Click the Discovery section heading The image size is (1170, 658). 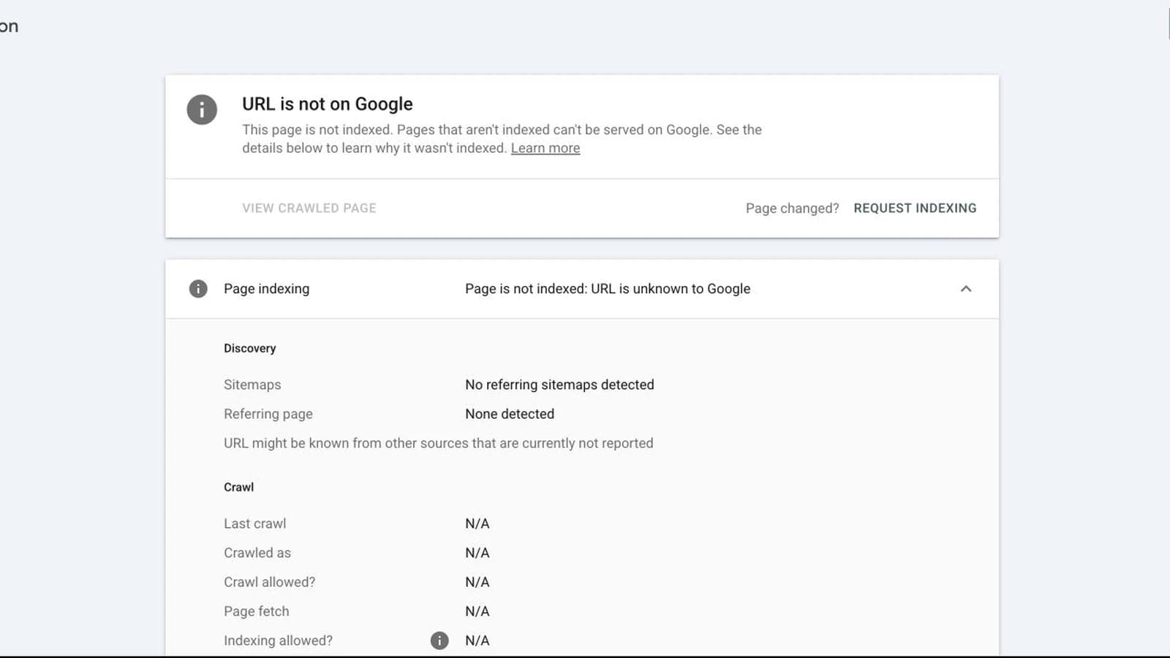click(x=250, y=348)
